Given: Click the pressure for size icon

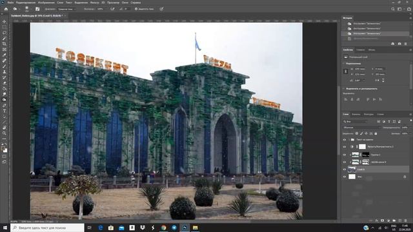Looking at the screenshot, I should (161, 9).
